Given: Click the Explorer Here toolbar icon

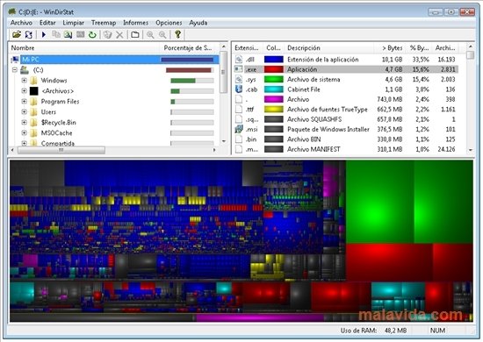Looking at the screenshot, I should [x=68, y=34].
